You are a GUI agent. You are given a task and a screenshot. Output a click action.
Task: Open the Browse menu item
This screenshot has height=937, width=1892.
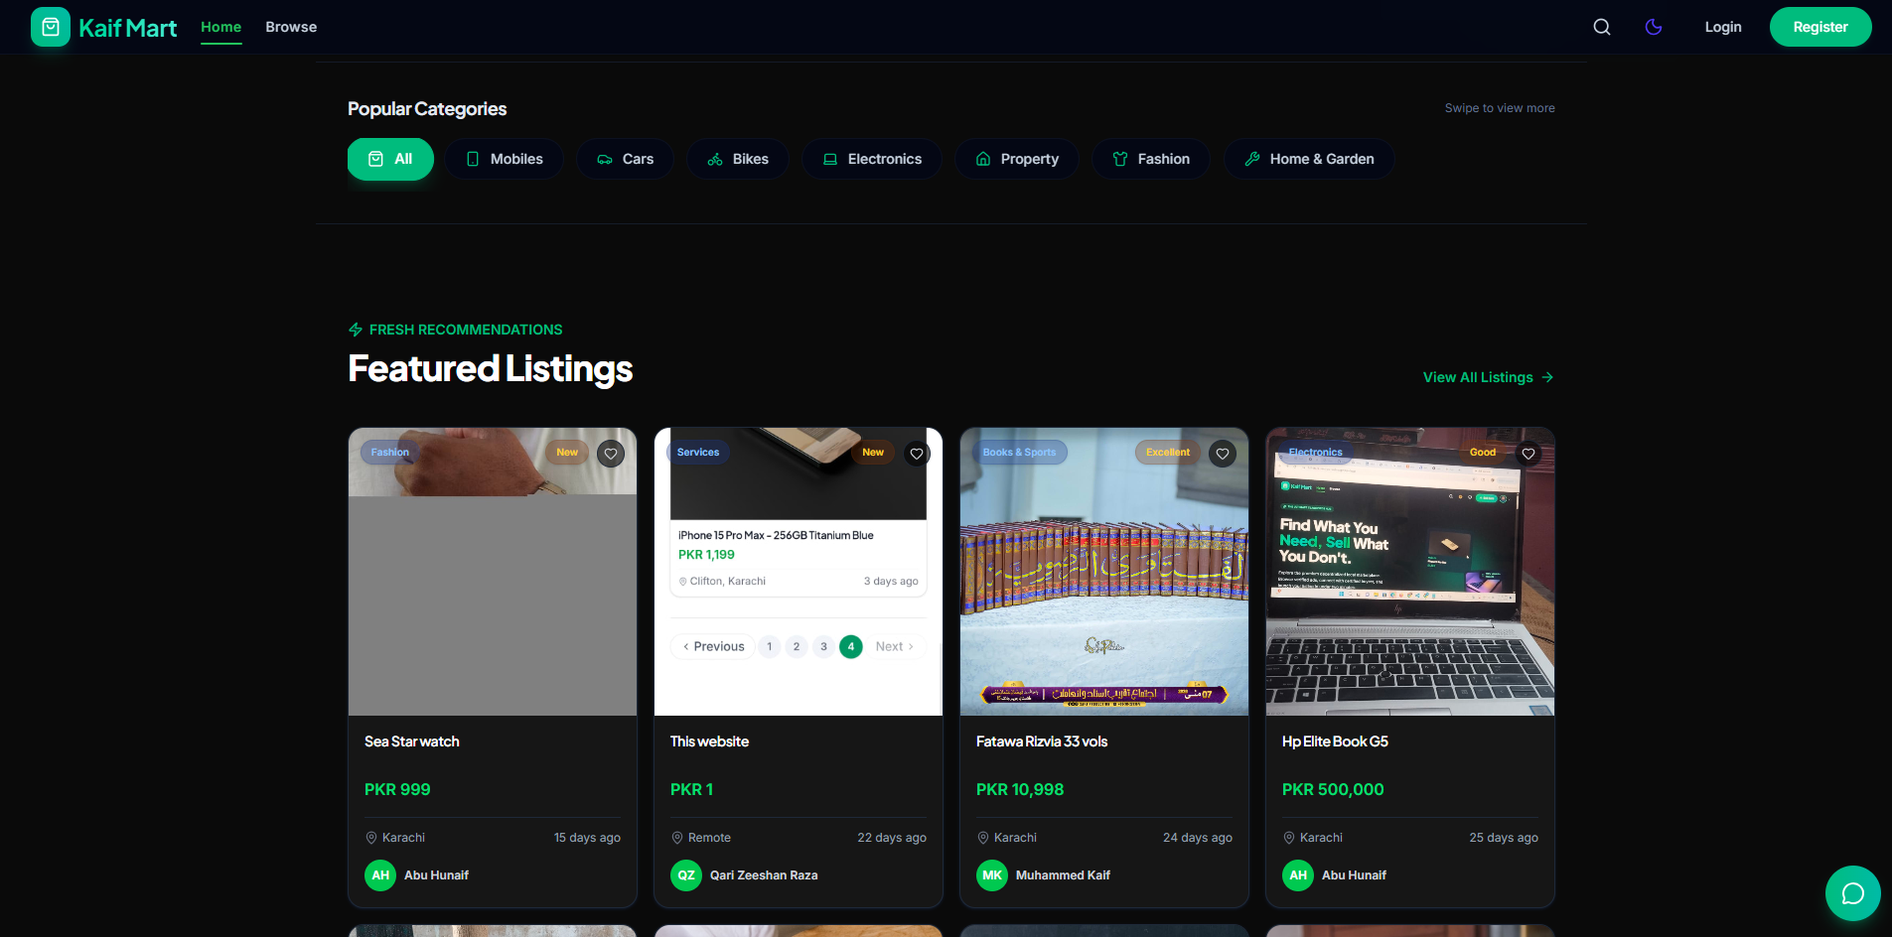[x=291, y=27]
